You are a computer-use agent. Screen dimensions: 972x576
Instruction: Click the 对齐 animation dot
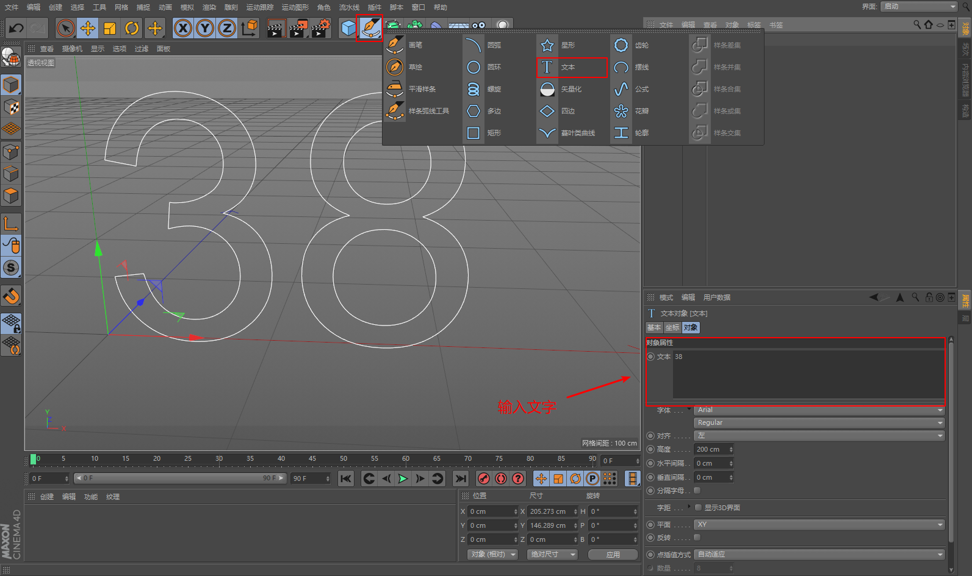650,436
